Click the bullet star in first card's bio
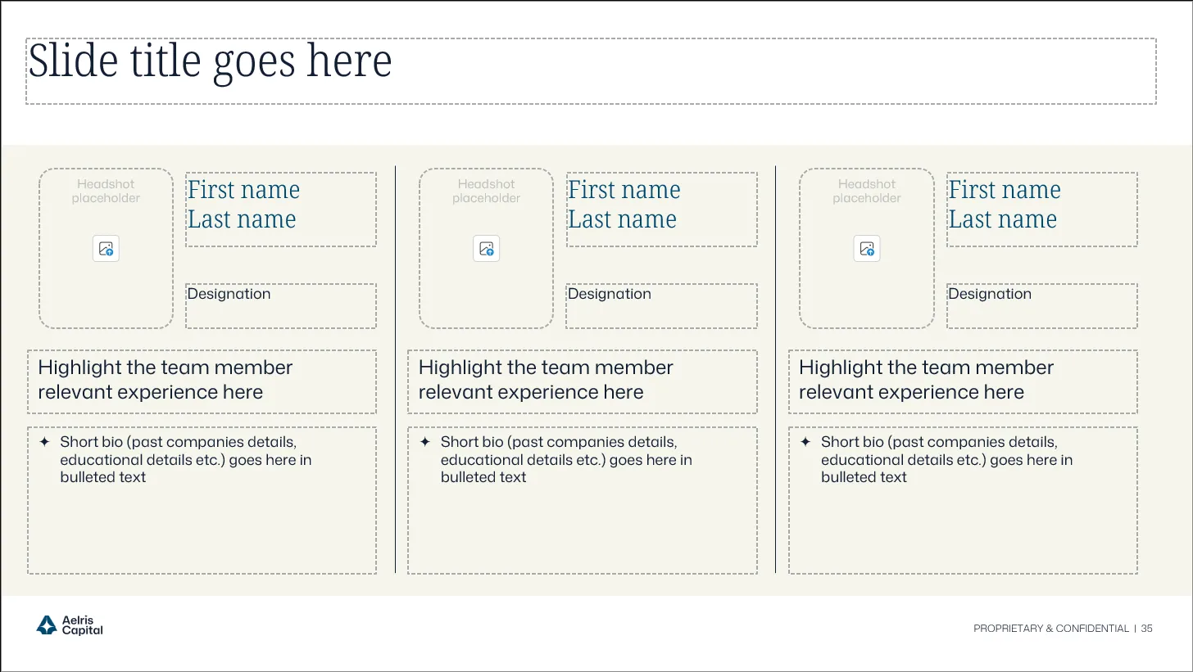This screenshot has height=672, width=1193. [45, 442]
